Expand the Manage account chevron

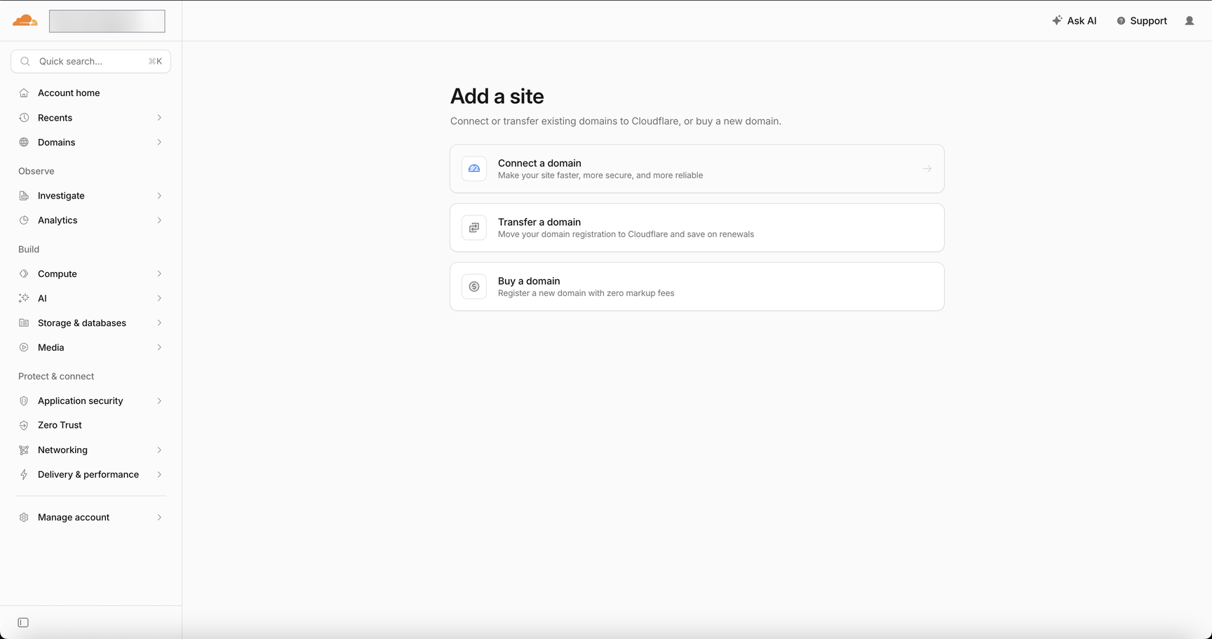click(x=159, y=517)
